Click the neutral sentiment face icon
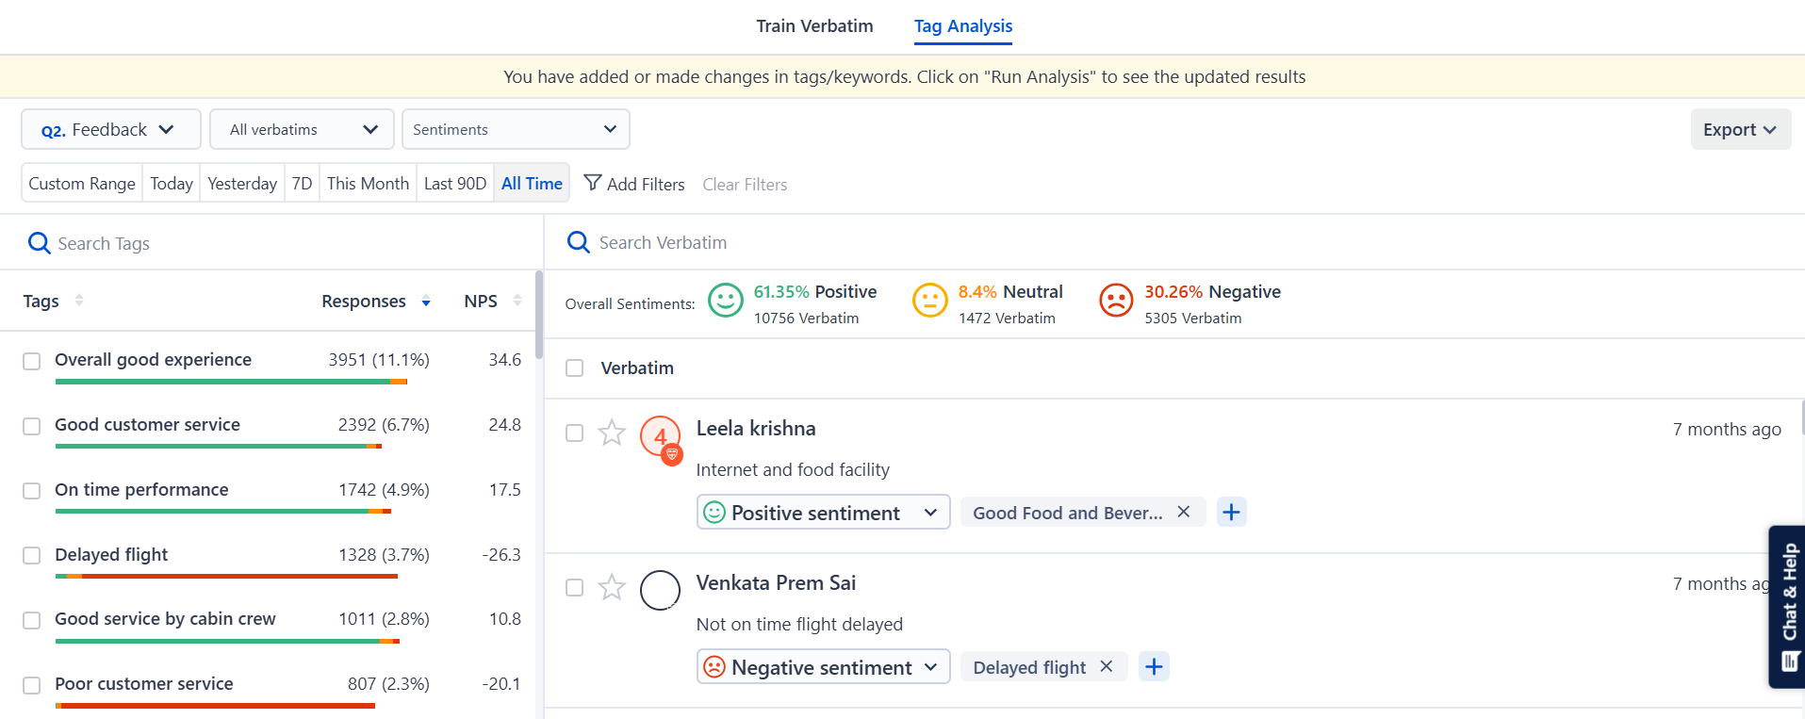The height and width of the screenshot is (719, 1805). [x=929, y=301]
